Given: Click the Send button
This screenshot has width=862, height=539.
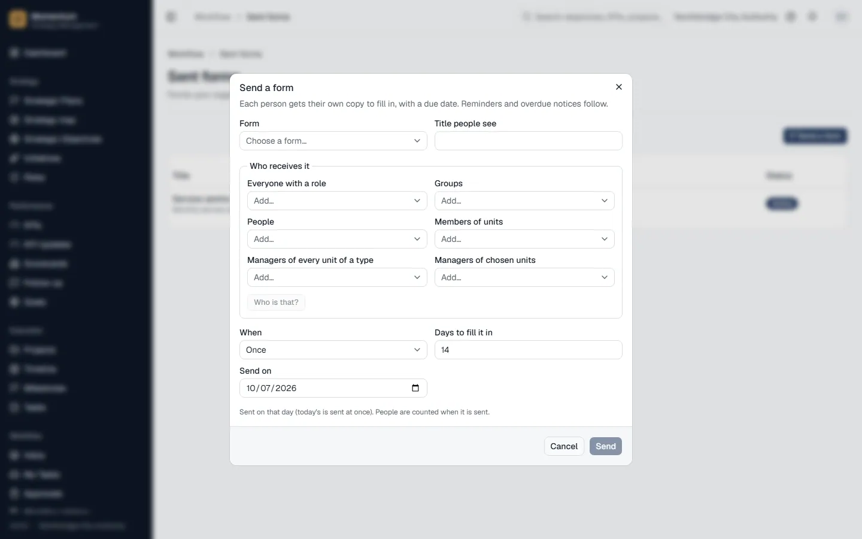Looking at the screenshot, I should [606, 446].
